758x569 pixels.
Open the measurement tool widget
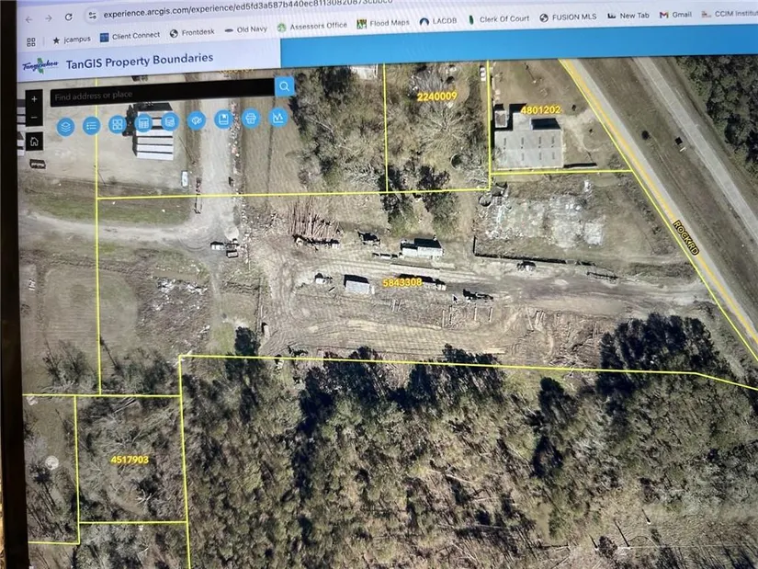click(x=278, y=117)
